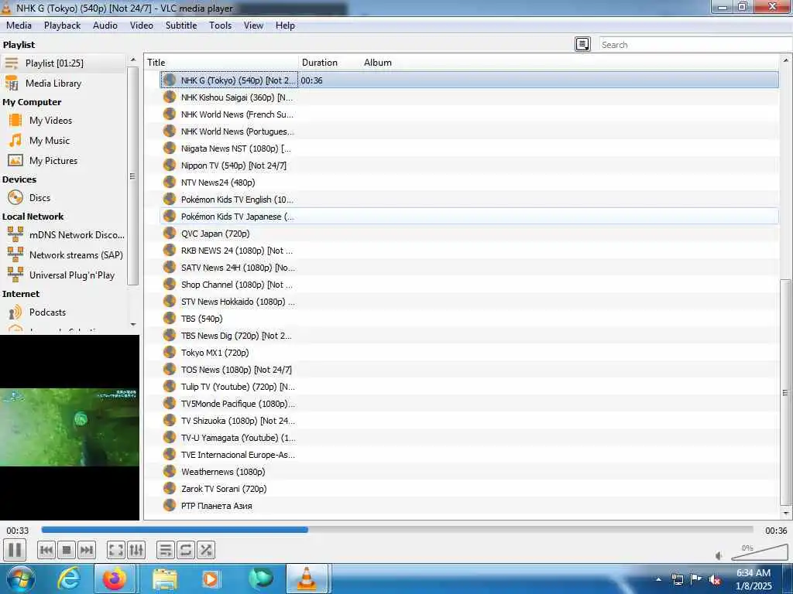Viewport: 793px width, 594px height.
Task: Select QVC Japan (720p) entry
Action: (x=469, y=234)
